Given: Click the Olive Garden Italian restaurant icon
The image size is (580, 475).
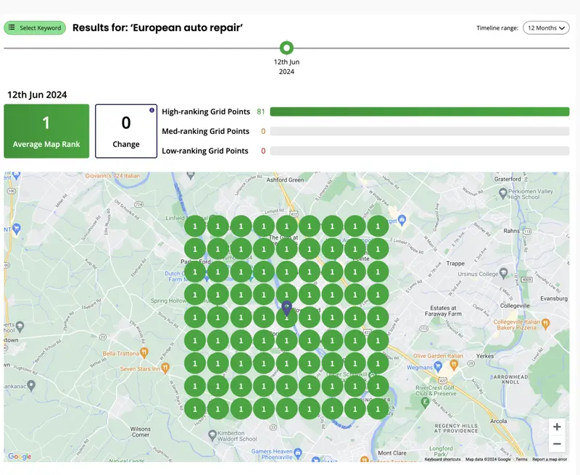Looking at the screenshot, I should tap(455, 365).
